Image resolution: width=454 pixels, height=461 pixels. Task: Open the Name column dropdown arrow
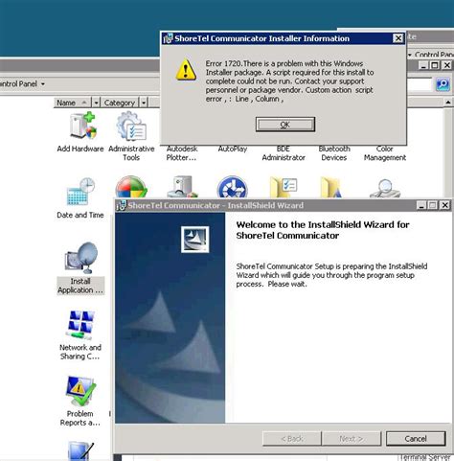pyautogui.click(x=96, y=103)
